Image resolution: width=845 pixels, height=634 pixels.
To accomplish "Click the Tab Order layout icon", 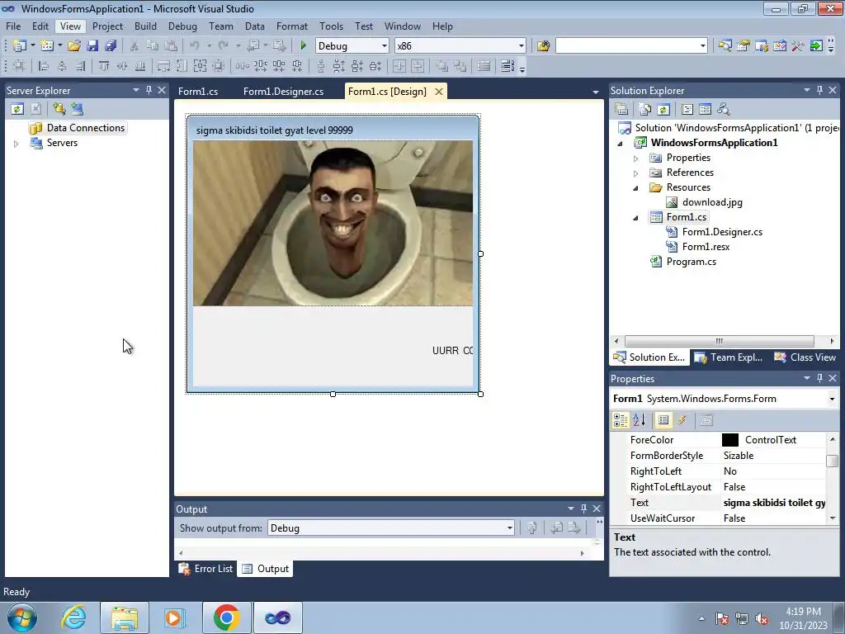I will (507, 66).
